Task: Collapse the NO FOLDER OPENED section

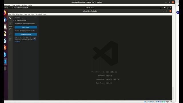Action: tap(20, 20)
